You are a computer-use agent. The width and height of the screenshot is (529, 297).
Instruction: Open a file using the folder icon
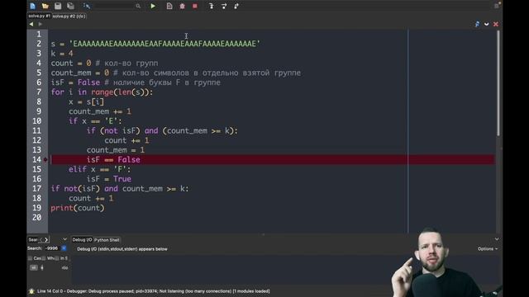pos(45,6)
